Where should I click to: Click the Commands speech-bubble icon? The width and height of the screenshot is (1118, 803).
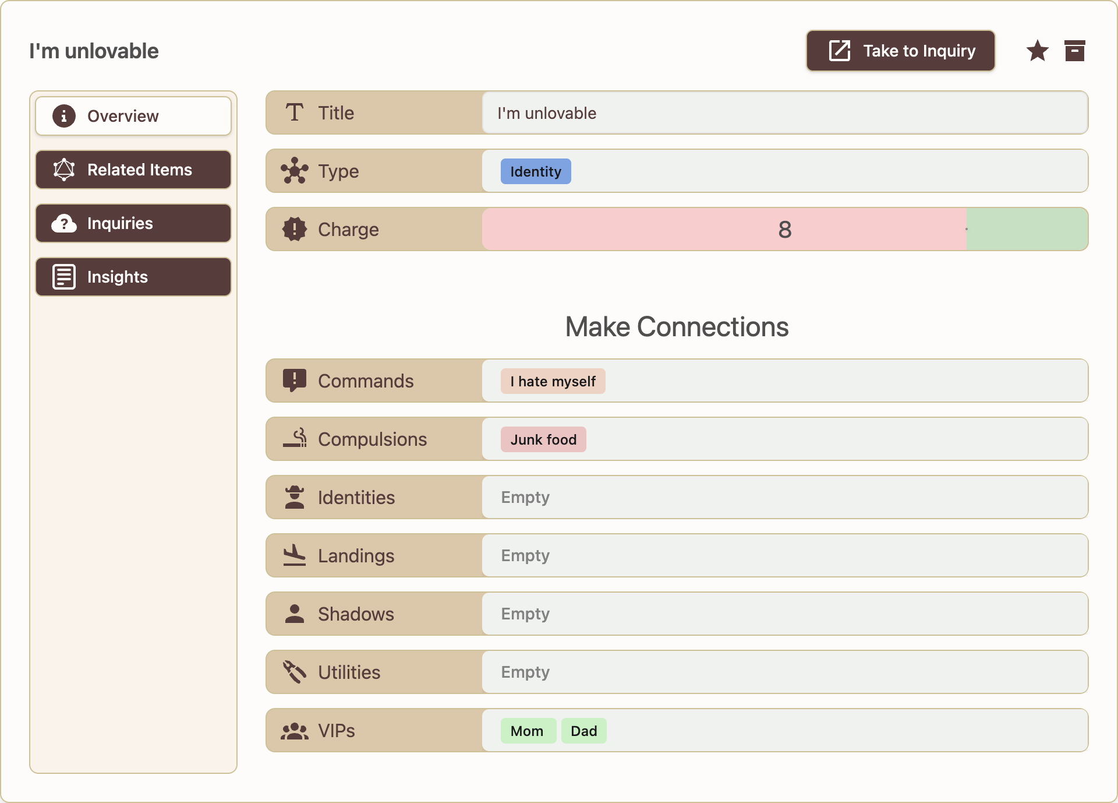294,381
